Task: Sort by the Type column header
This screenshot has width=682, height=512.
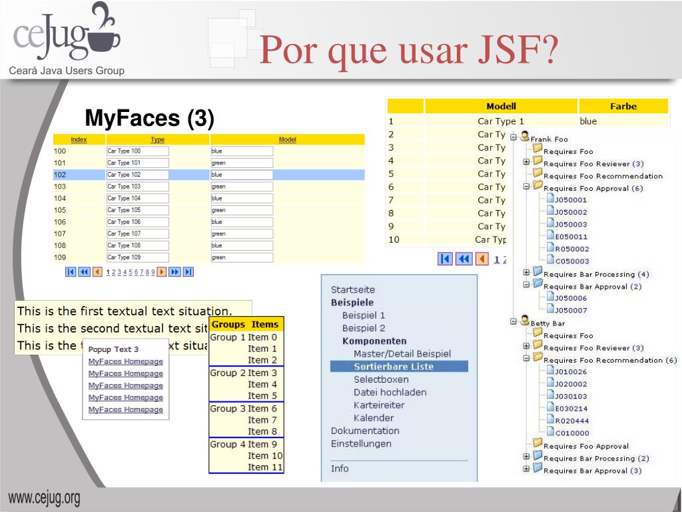Action: click(157, 139)
